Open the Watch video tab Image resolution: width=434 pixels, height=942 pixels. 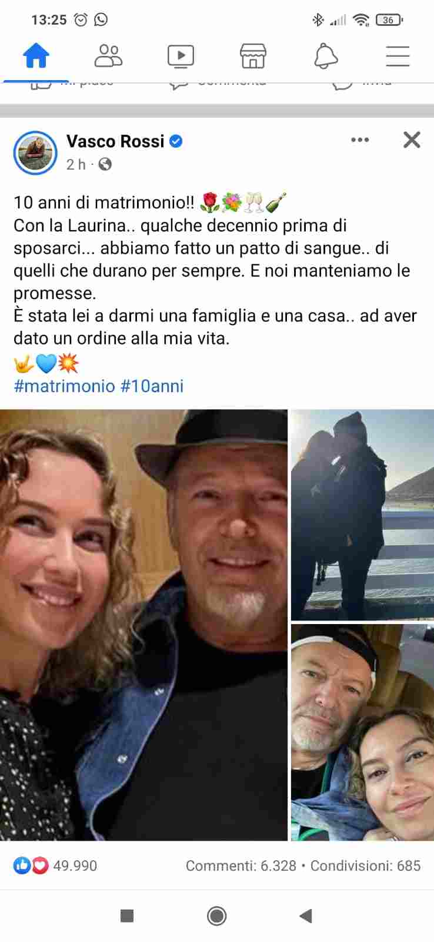(181, 57)
